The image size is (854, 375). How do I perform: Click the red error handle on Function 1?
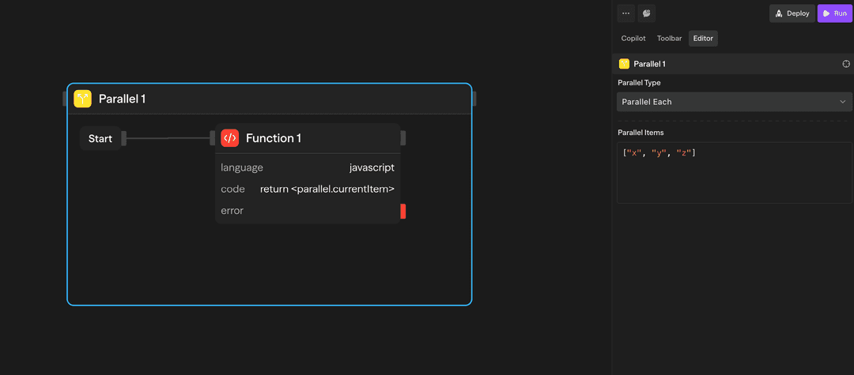tap(403, 211)
